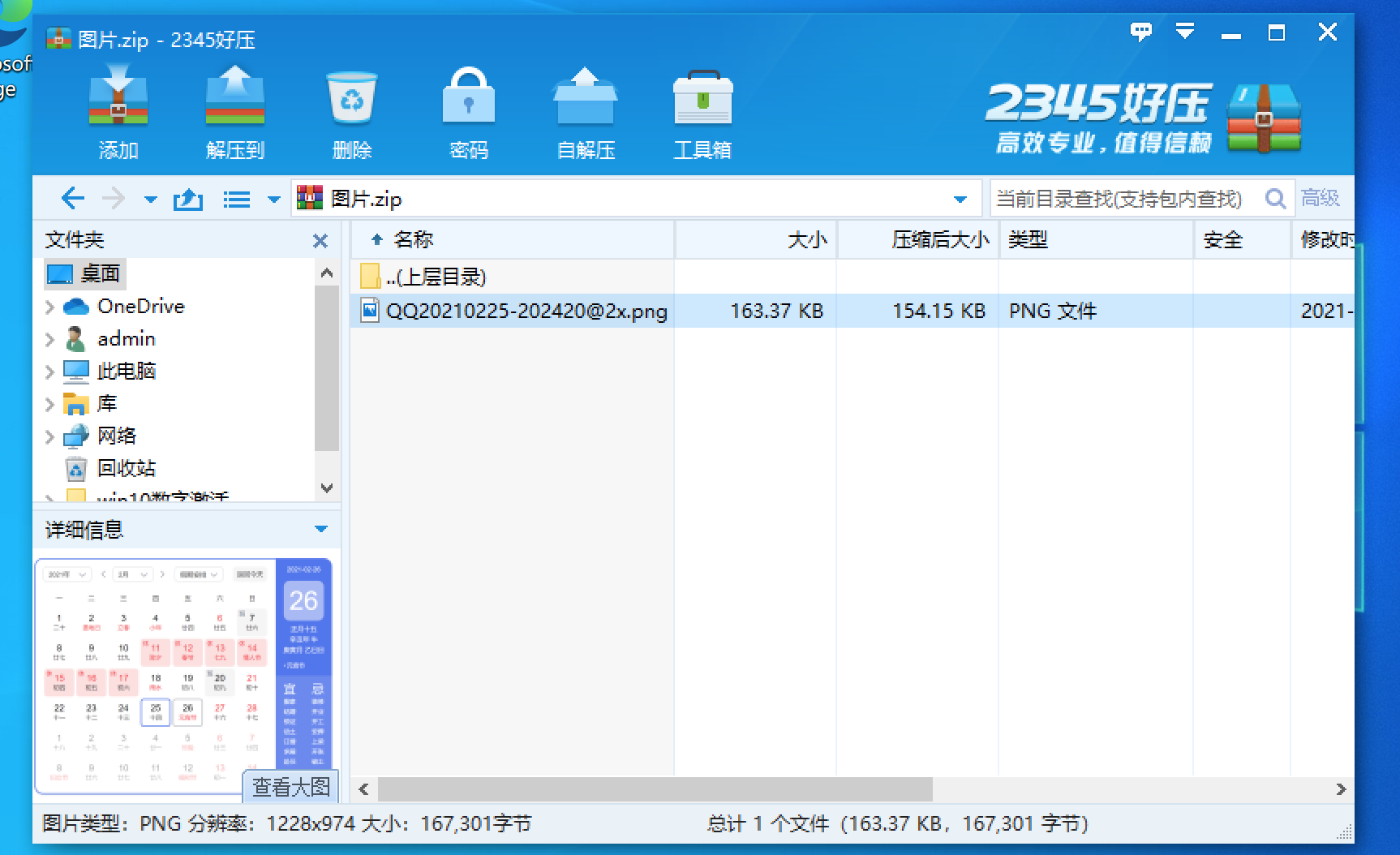Screen dimensions: 1400x855
Task: Click the 高级 advanced search link
Action: (1321, 198)
